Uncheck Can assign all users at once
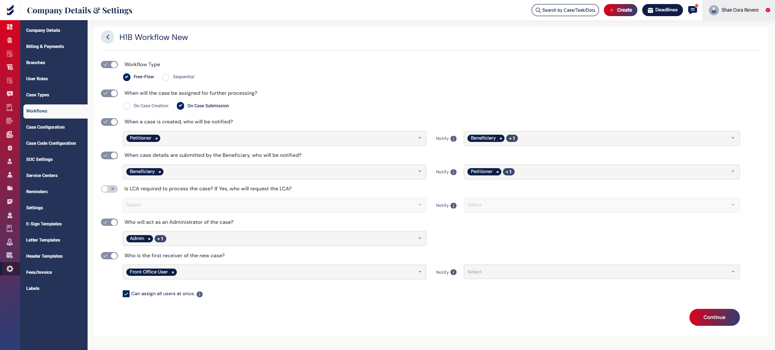 point(126,294)
